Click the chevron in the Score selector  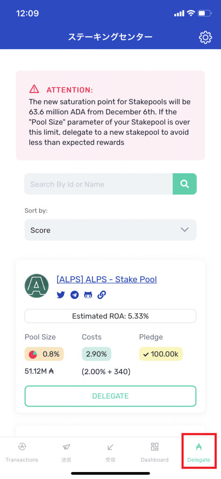(x=185, y=230)
